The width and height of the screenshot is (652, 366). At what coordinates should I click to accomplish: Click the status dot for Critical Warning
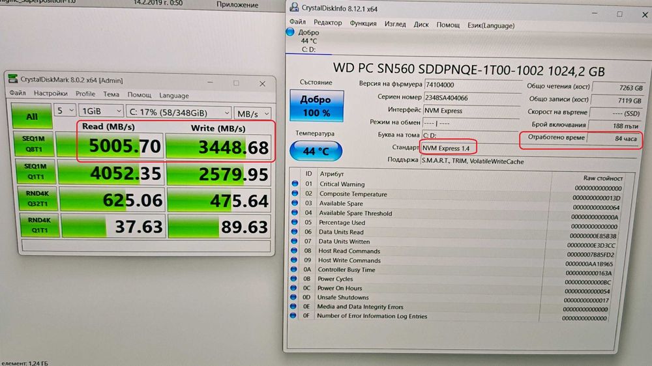(295, 183)
